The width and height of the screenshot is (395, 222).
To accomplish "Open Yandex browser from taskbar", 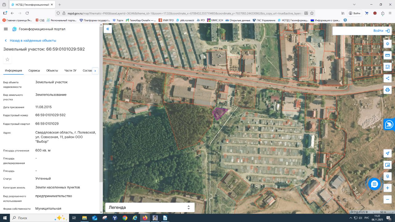I will (114, 218).
